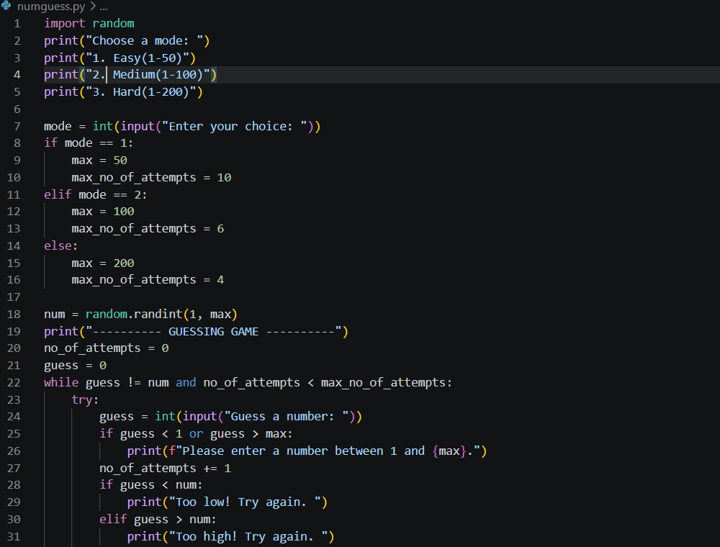Click the 'GUESSING GAME' banner string
The width and height of the screenshot is (720, 547).
pyautogui.click(x=214, y=332)
